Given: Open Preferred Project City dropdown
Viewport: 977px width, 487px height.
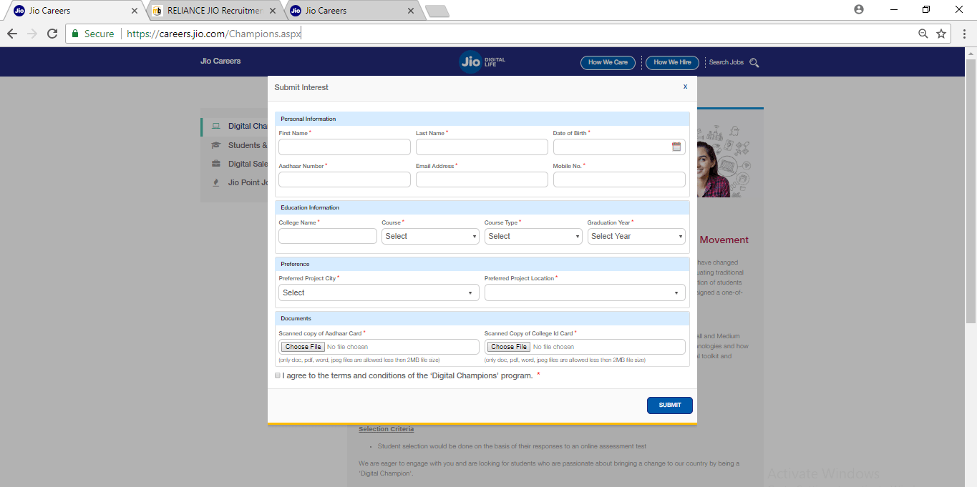Looking at the screenshot, I should click(x=379, y=292).
